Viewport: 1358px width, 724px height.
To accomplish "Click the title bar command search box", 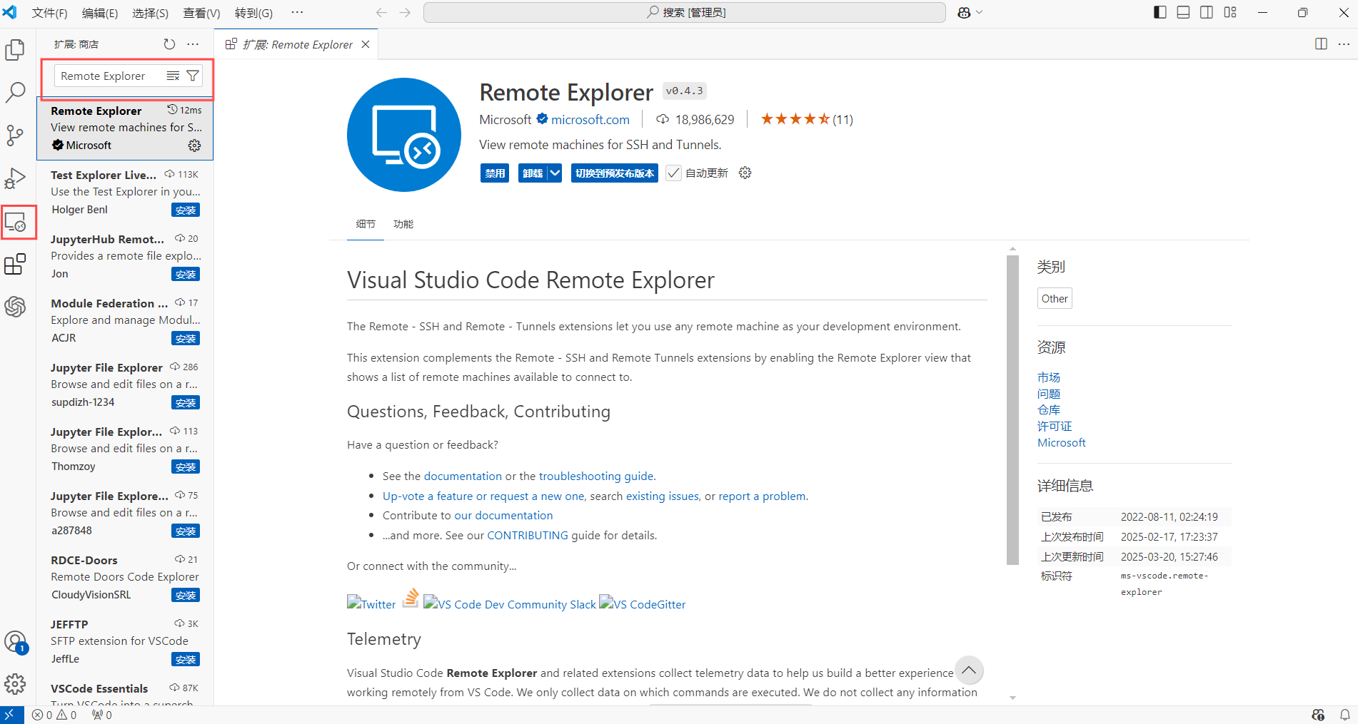I will [x=685, y=13].
